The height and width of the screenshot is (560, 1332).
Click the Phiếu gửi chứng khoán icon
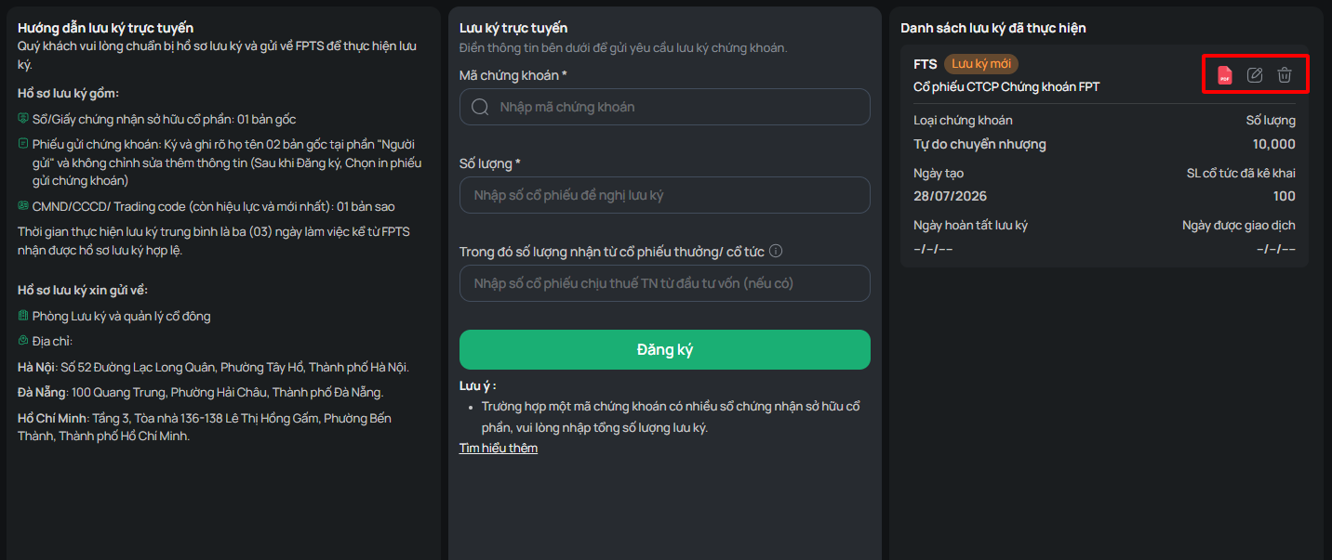tap(23, 144)
